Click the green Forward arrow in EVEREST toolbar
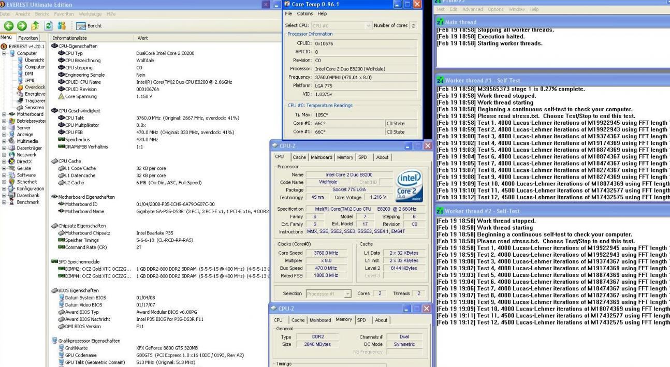 coord(22,25)
